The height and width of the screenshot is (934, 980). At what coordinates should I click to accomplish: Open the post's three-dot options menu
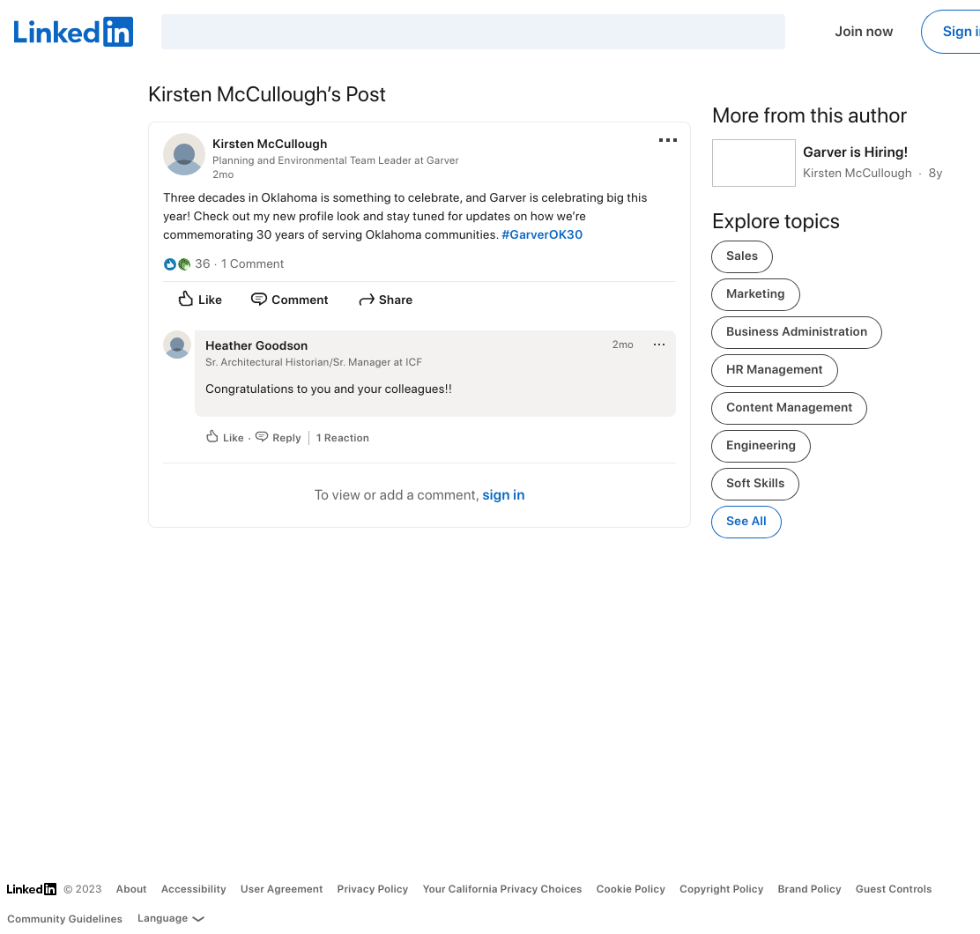667,140
